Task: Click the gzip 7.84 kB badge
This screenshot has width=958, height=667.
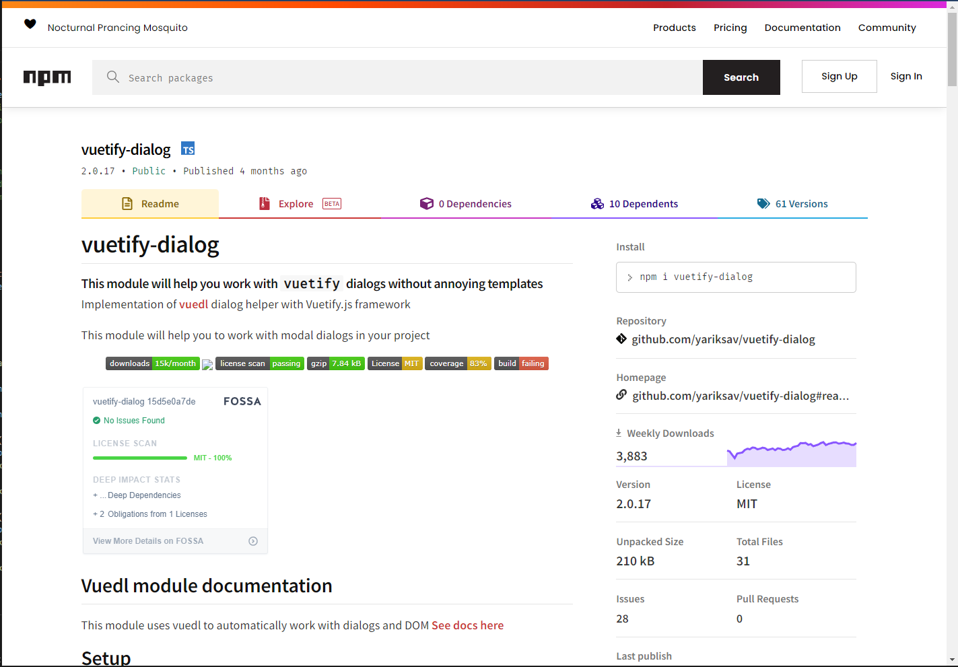Action: [x=336, y=363]
